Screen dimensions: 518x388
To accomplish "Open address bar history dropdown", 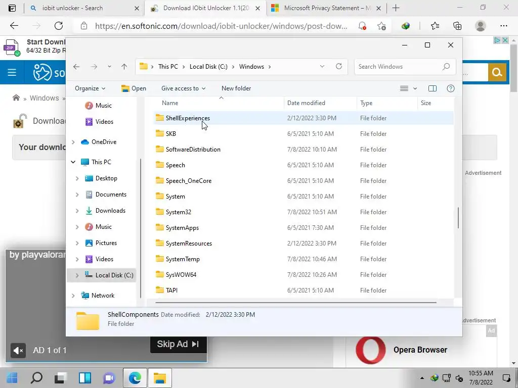I will point(322,66).
